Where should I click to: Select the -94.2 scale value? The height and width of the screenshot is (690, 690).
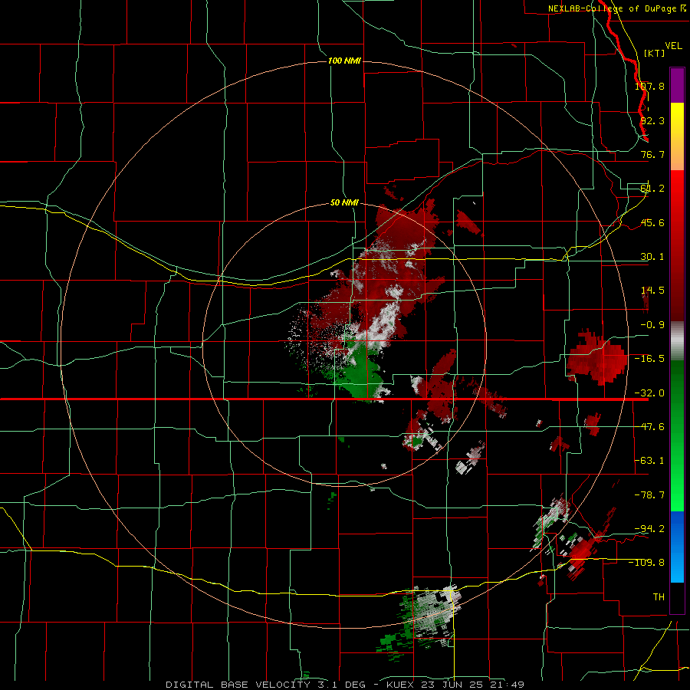click(649, 528)
